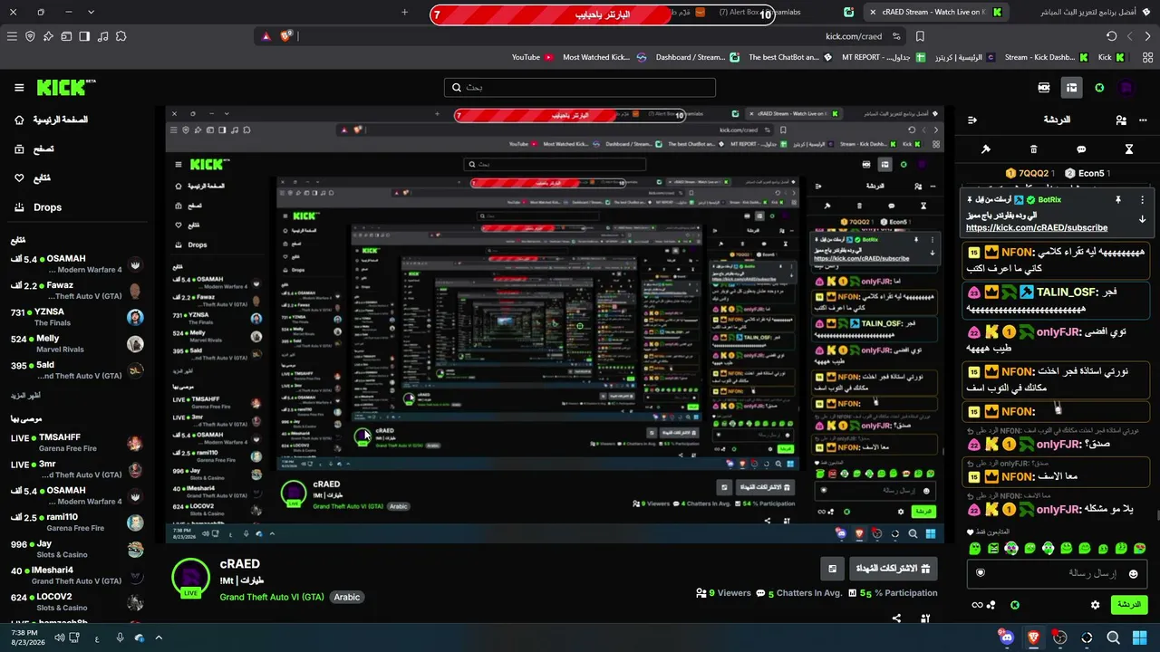Open the browser media control music-note icon
Image resolution: width=1160 pixels, height=652 pixels.
[x=102, y=36]
